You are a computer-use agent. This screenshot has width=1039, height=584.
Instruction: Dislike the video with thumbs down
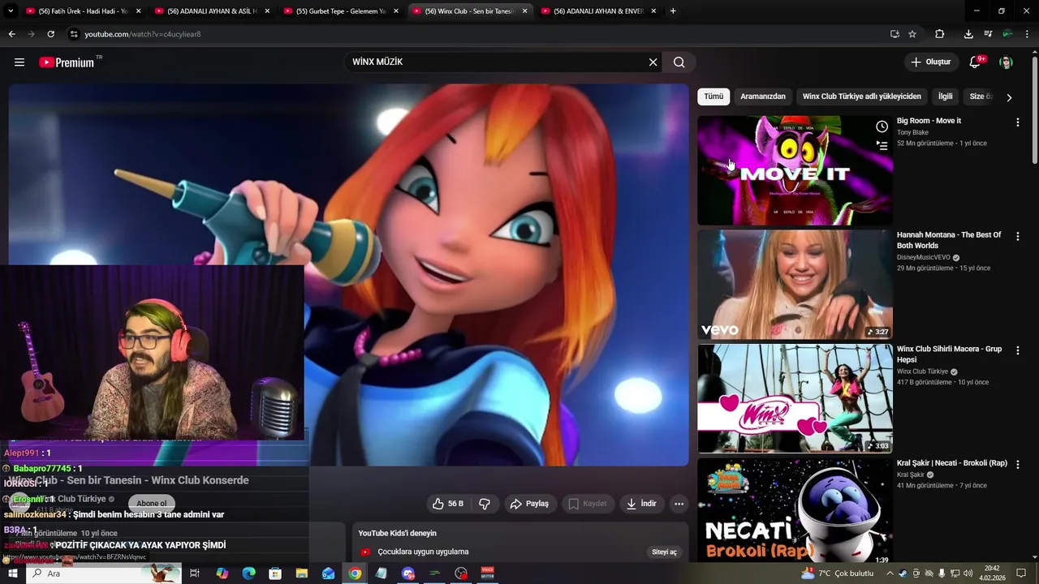pyautogui.click(x=485, y=504)
